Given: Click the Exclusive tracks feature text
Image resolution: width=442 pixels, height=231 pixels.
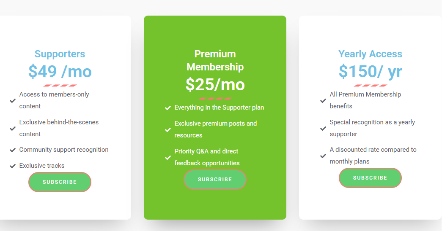Looking at the screenshot, I should pos(42,166).
